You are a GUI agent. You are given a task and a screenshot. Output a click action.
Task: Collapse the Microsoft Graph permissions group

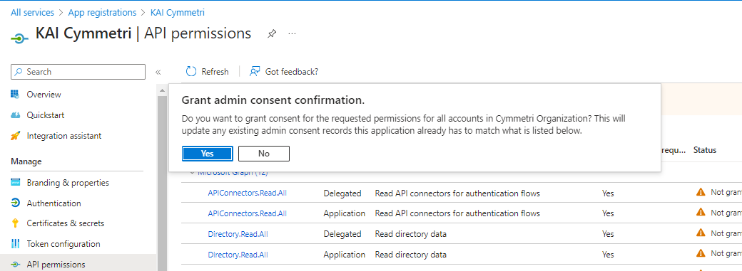click(x=192, y=173)
